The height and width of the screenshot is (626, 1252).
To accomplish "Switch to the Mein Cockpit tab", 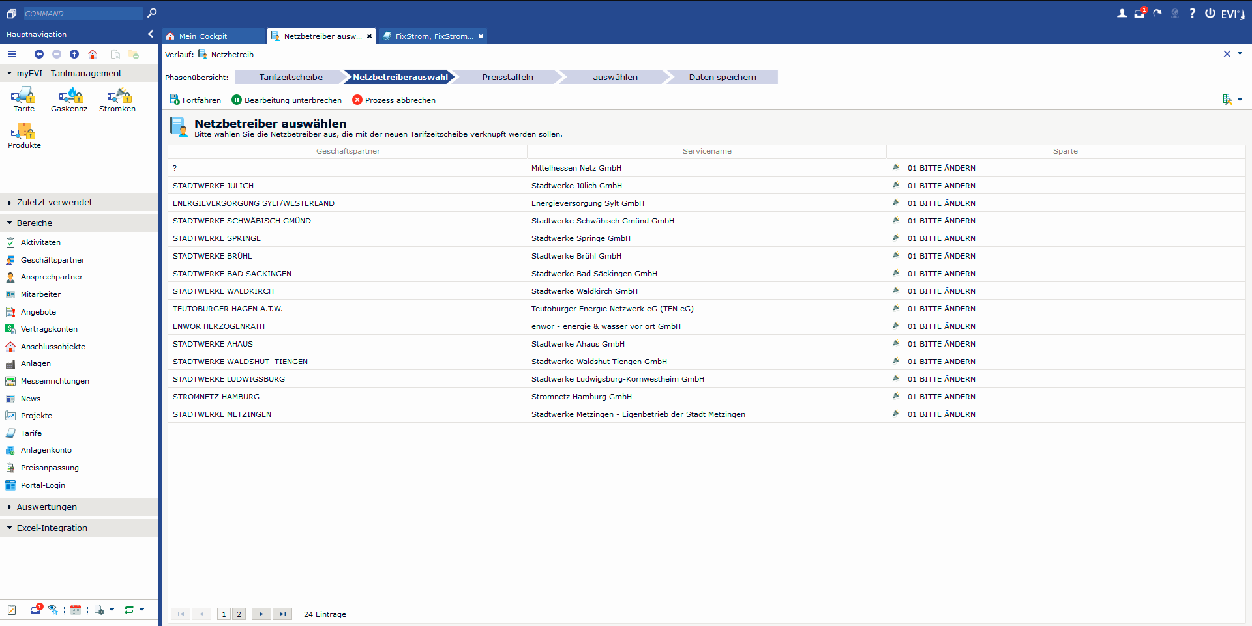I will (x=203, y=36).
